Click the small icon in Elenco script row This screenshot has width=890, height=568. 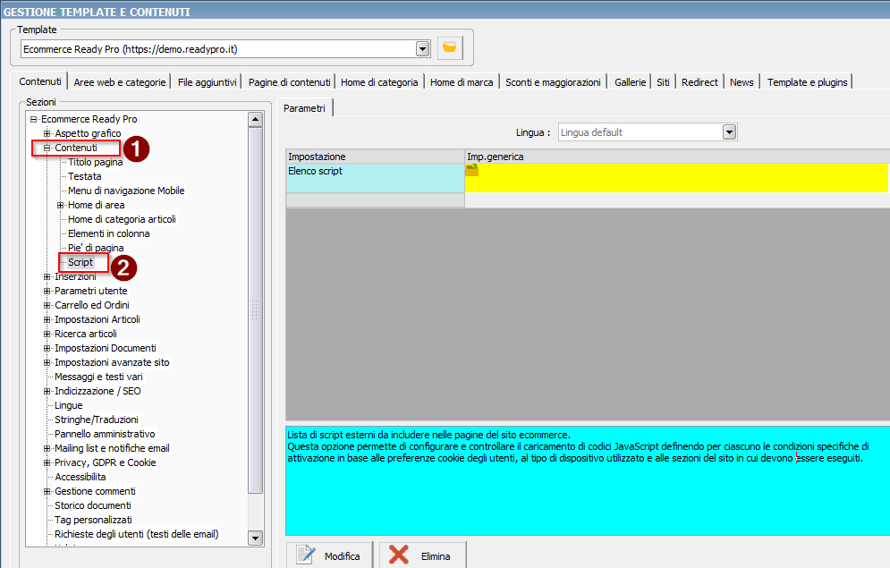471,170
